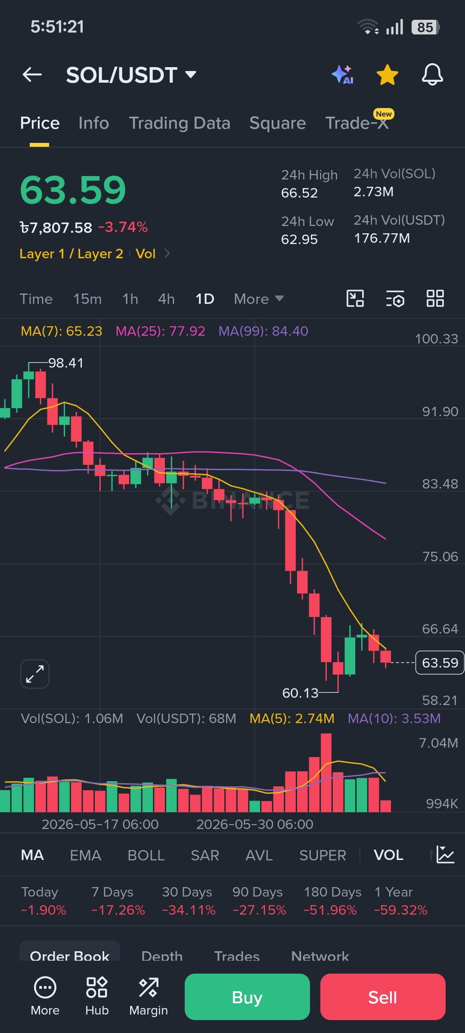The width and height of the screenshot is (465, 1033).
Task: Open the AI assistant sparkle icon
Action: click(x=343, y=74)
